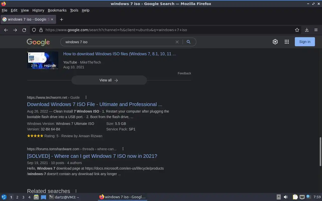Open a new tab with the plus button

pyautogui.click(x=61, y=19)
